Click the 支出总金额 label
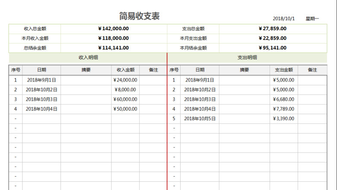337x190 pixels. 193,29
